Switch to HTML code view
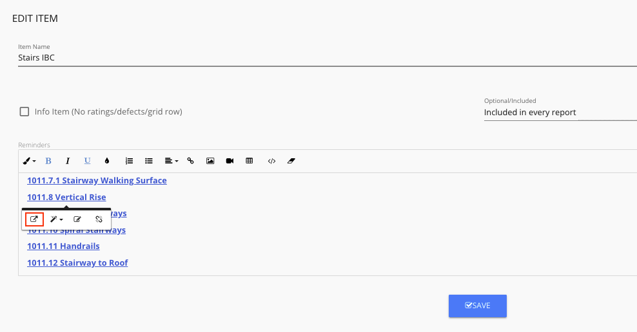 (272, 161)
